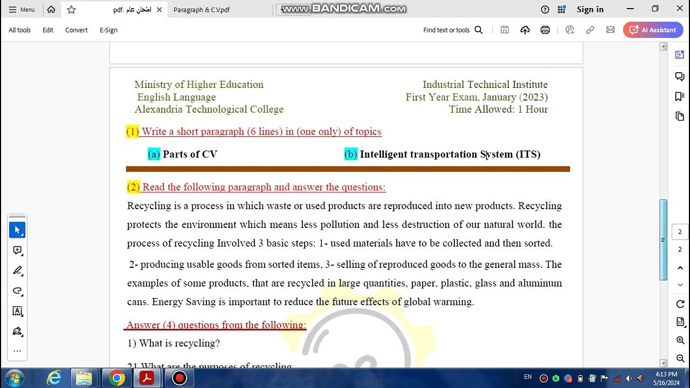Open the apps grid launcher
This screenshot has width=690, height=388.
click(x=562, y=9)
